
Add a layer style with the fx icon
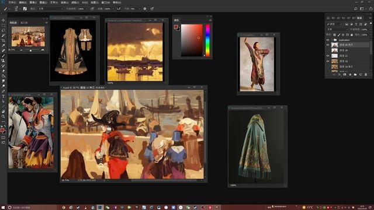point(340,75)
